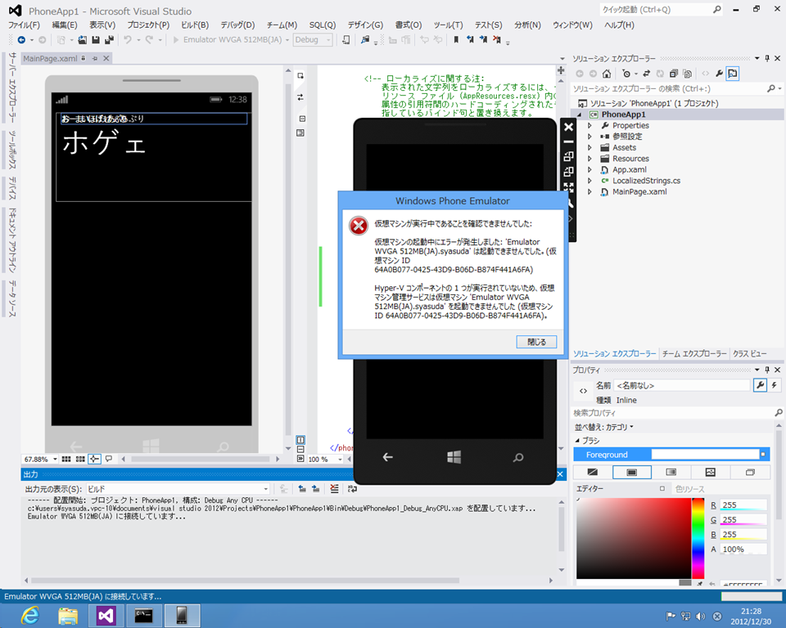Image resolution: width=786 pixels, height=628 pixels.
Task: Select LocalizedStrings.cs in Solution Explorer
Action: [x=646, y=181]
